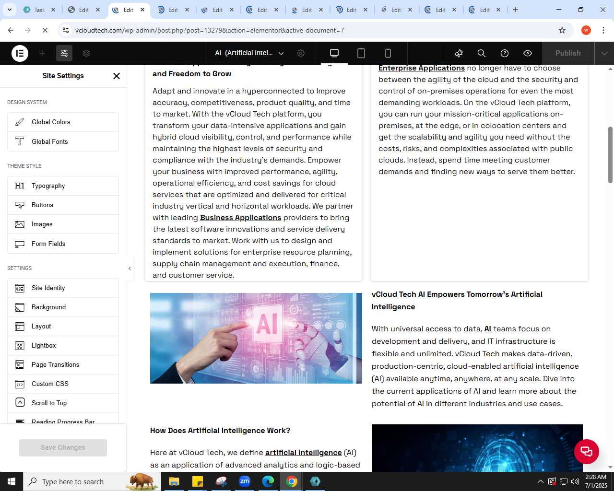Image resolution: width=614 pixels, height=491 pixels.
Task: Open Global Colors settings
Action: [x=63, y=122]
